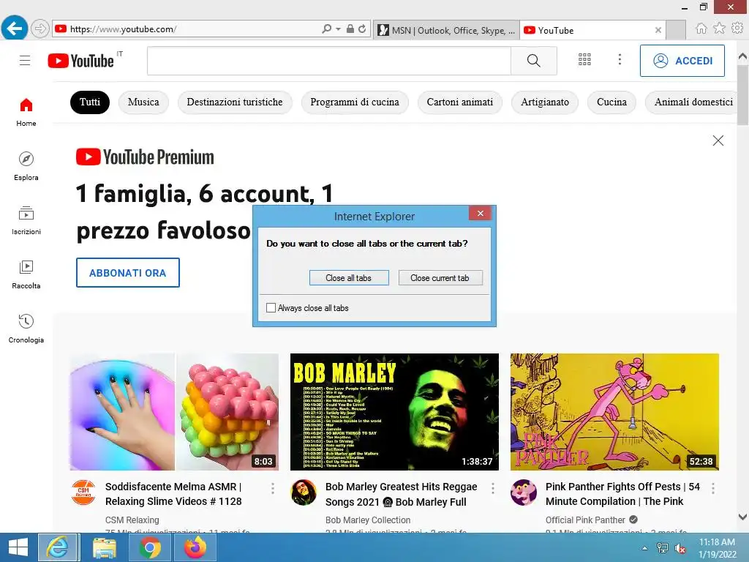The height and width of the screenshot is (562, 749).
Task: Open the YouTube apps grid icon
Action: (584, 59)
